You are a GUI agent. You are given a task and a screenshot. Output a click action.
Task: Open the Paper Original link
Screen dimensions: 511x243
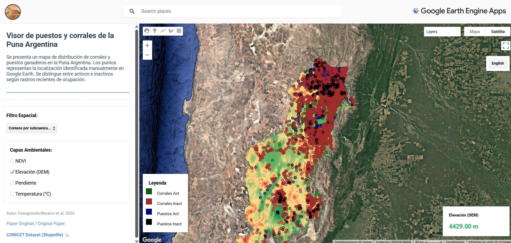[x=36, y=223]
